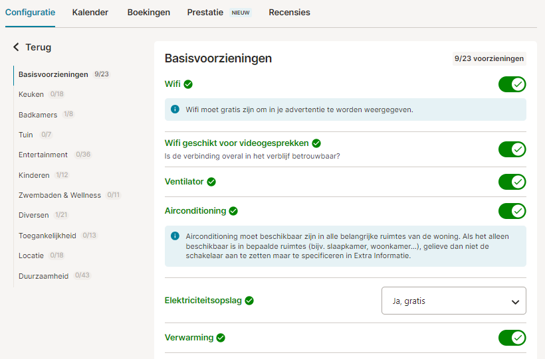Click the 9/23 voorzieningen counter badge
The height and width of the screenshot is (359, 545).
pos(489,58)
